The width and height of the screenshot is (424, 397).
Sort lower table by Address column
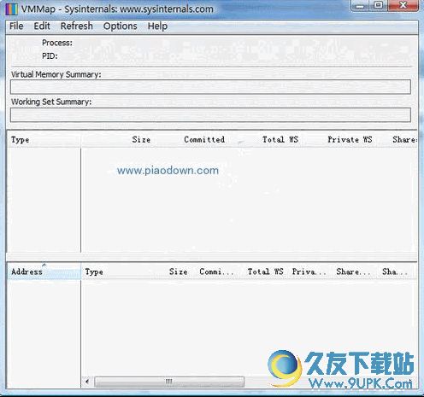pos(44,271)
